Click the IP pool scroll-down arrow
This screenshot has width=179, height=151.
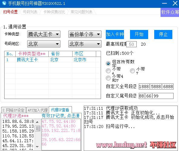[x=37, y=146]
